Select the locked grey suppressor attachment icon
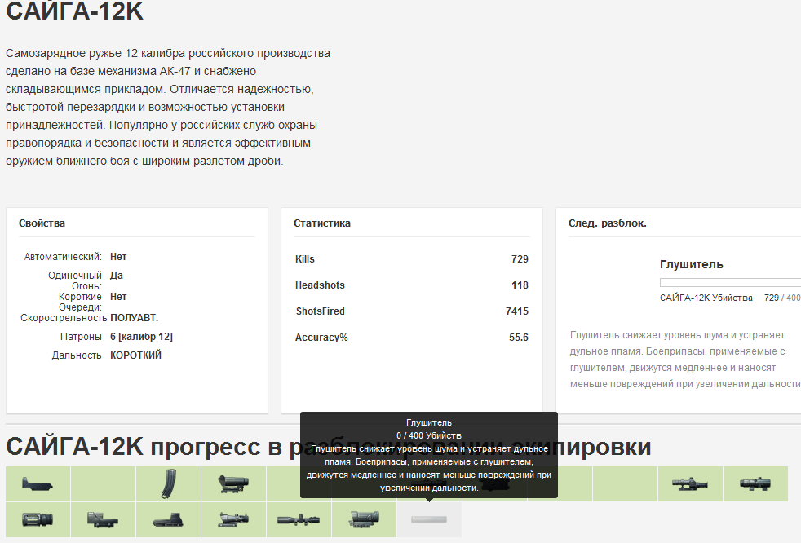Screen dimensions: 801x543 click(429, 519)
